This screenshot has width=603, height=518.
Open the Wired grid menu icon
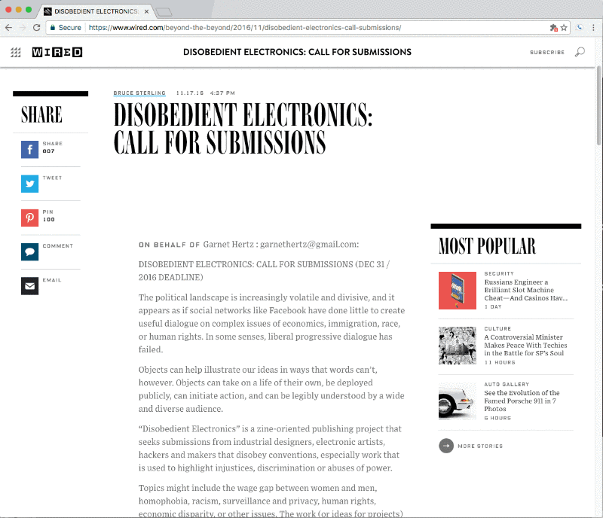(x=15, y=52)
